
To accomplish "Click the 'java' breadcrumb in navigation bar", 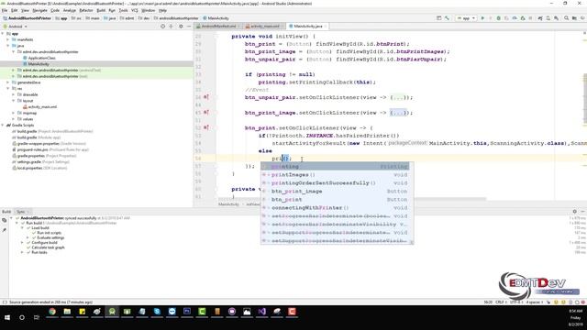I will [x=110, y=18].
